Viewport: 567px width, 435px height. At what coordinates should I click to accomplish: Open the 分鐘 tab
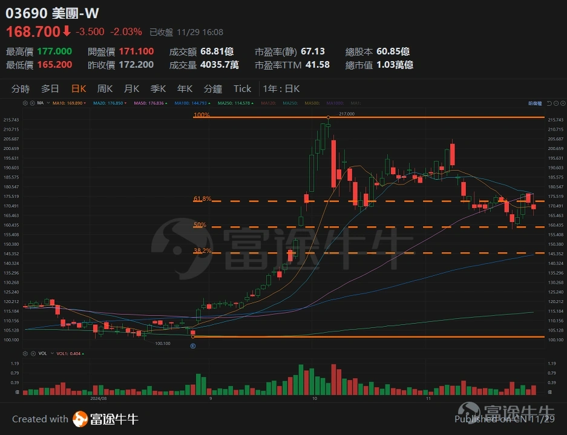212,88
